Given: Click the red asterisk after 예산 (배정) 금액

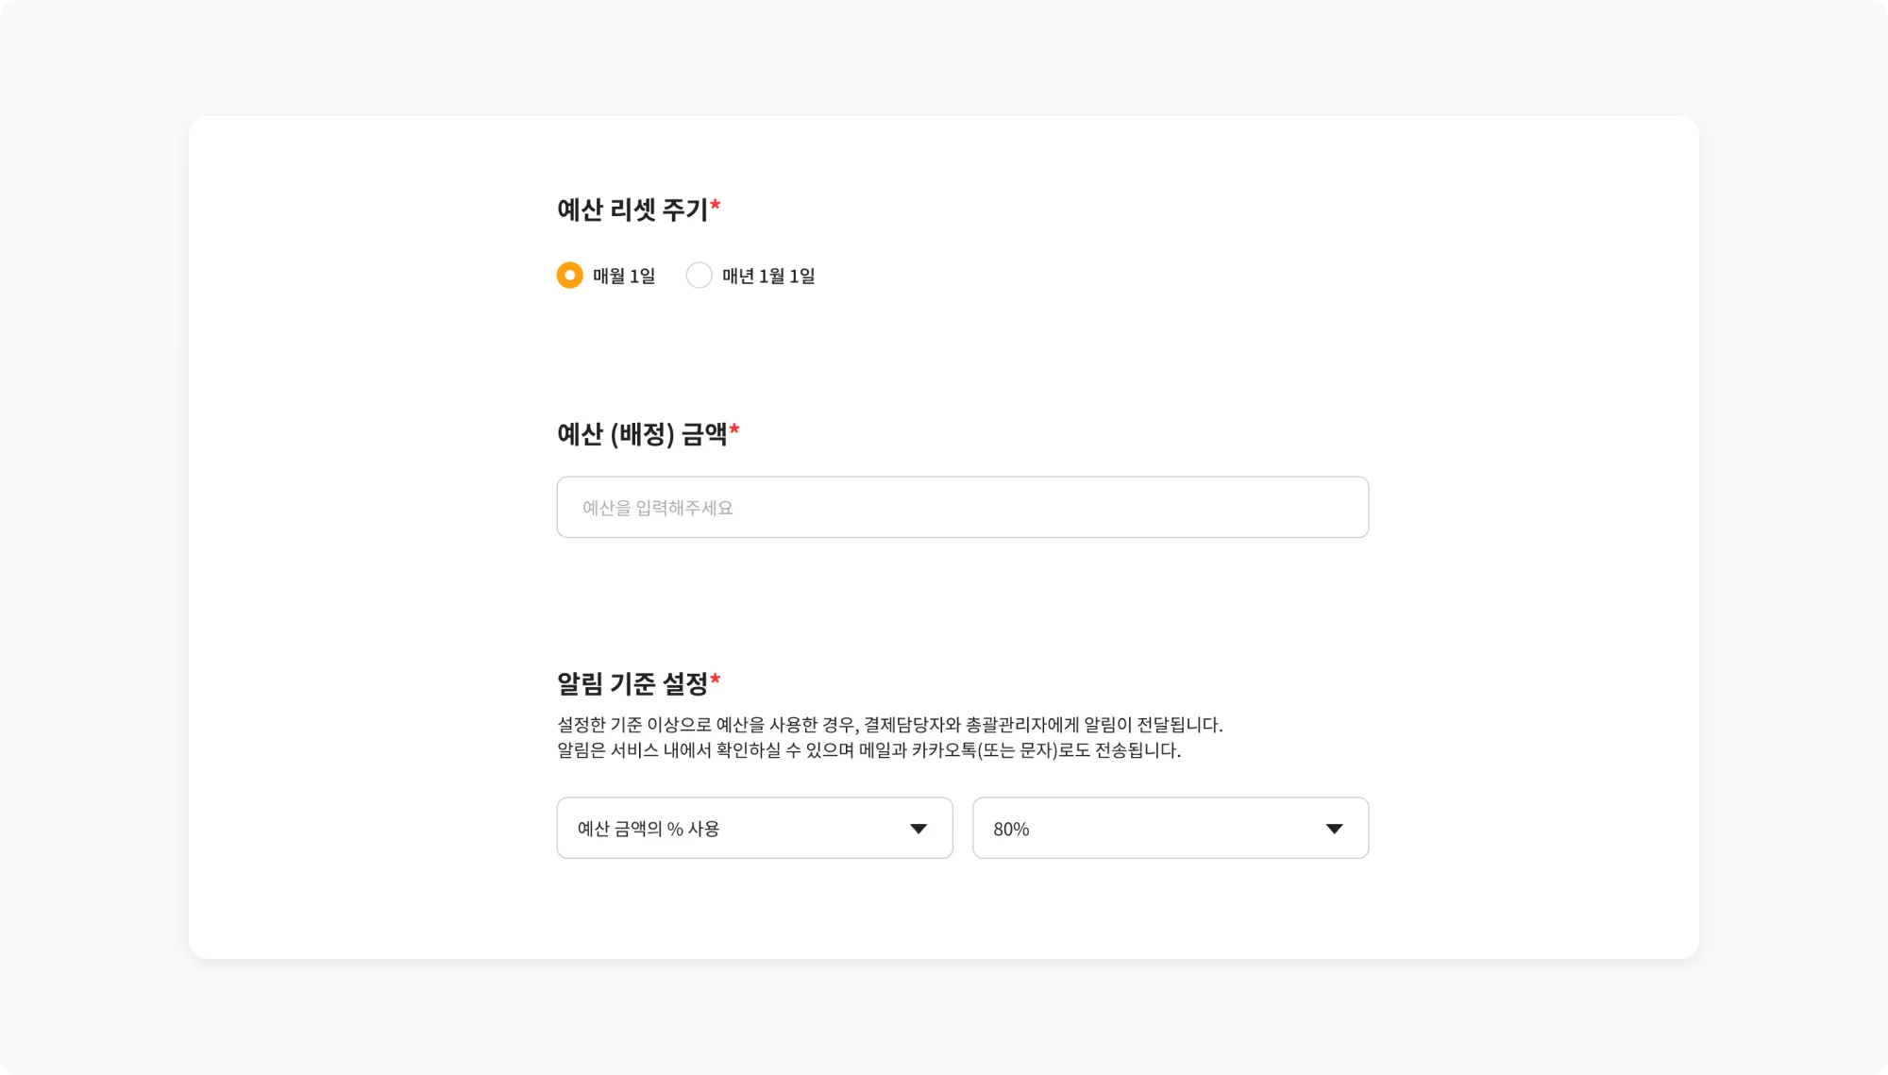Looking at the screenshot, I should tap(734, 430).
